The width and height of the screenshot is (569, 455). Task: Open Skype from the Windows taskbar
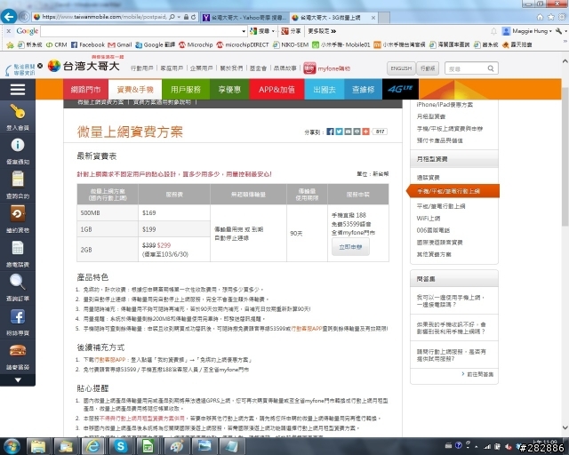(121, 446)
